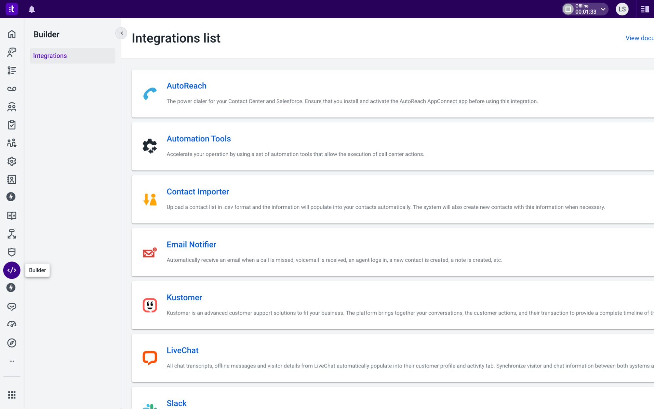The height and width of the screenshot is (409, 654).
Task: Collapse the Builder side panel
Action: (x=121, y=33)
